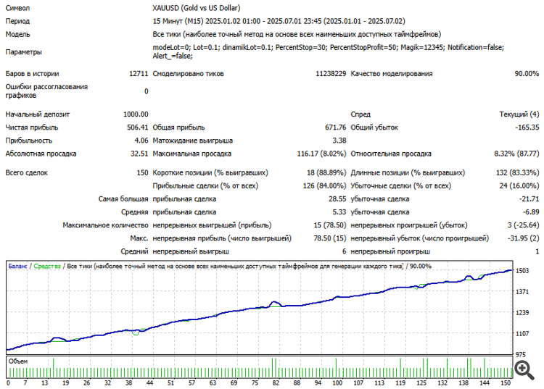The height and width of the screenshot is (389, 544).
Task: Click the magnifier zoom icon
Action: pyautogui.click(x=524, y=370)
